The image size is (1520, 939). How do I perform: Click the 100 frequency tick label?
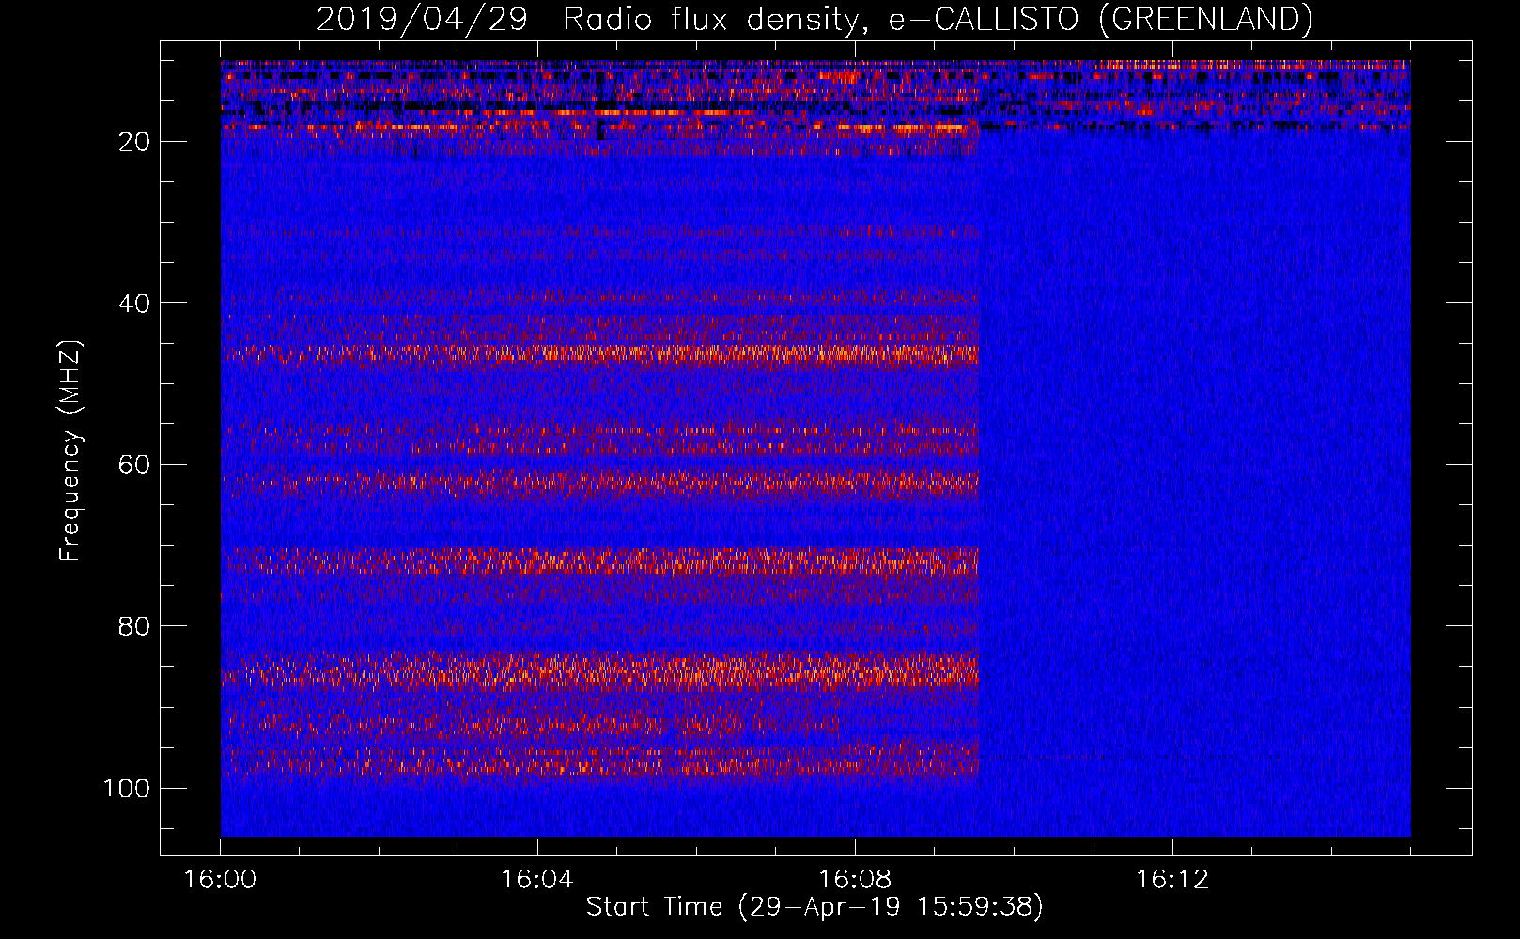tap(127, 788)
